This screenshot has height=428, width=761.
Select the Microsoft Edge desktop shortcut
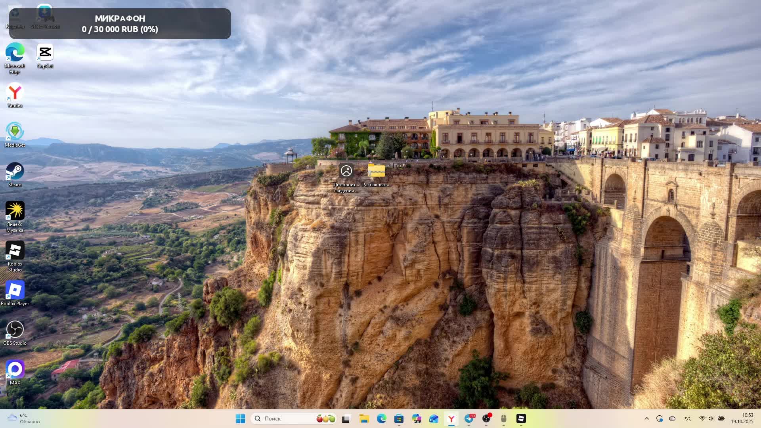(15, 53)
